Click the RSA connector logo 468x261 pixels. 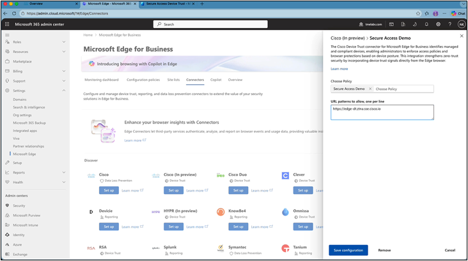91,248
